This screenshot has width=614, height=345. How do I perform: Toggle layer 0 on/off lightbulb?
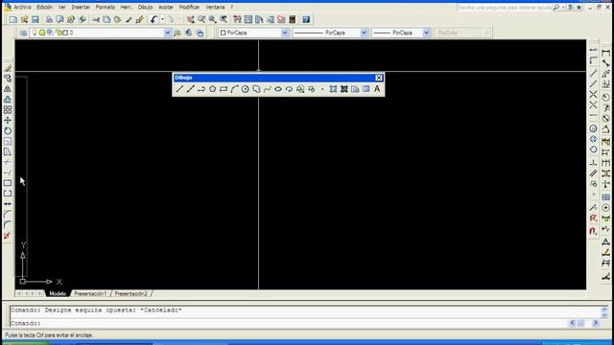pos(35,33)
